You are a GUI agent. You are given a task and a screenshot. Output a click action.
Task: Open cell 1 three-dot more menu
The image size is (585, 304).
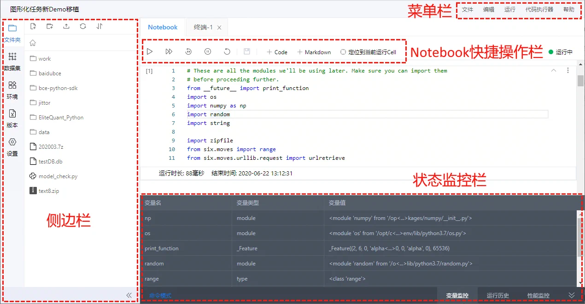coord(568,71)
